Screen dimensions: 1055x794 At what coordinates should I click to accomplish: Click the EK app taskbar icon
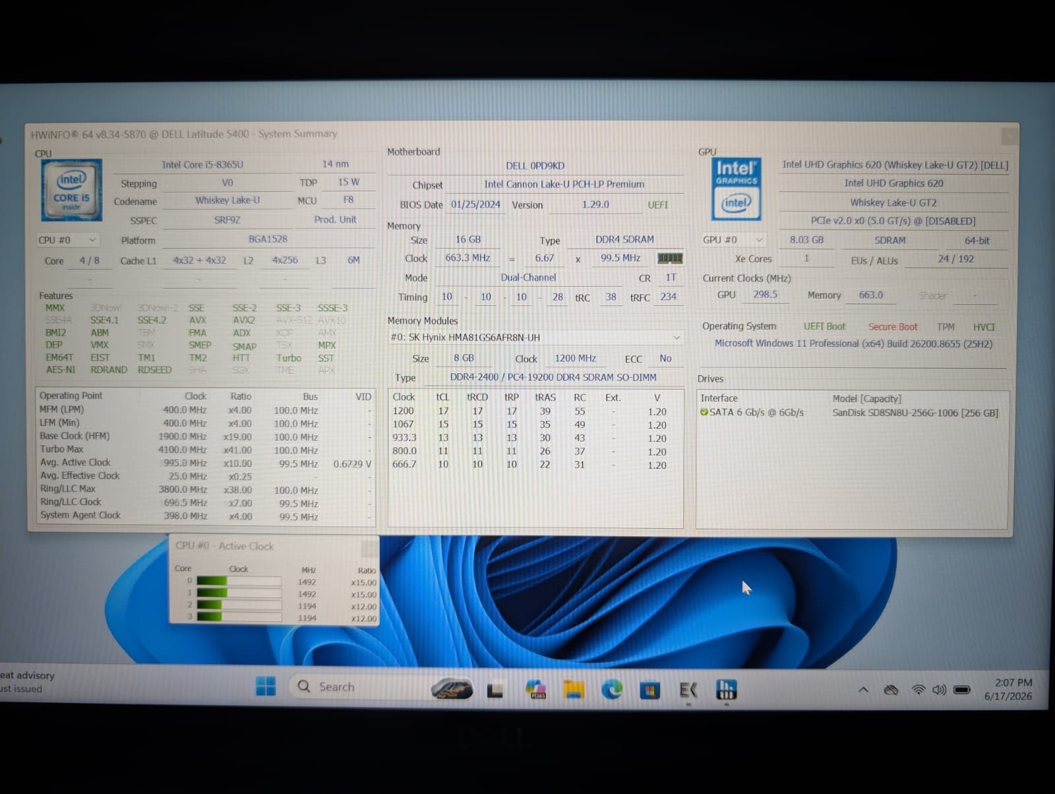pos(688,690)
